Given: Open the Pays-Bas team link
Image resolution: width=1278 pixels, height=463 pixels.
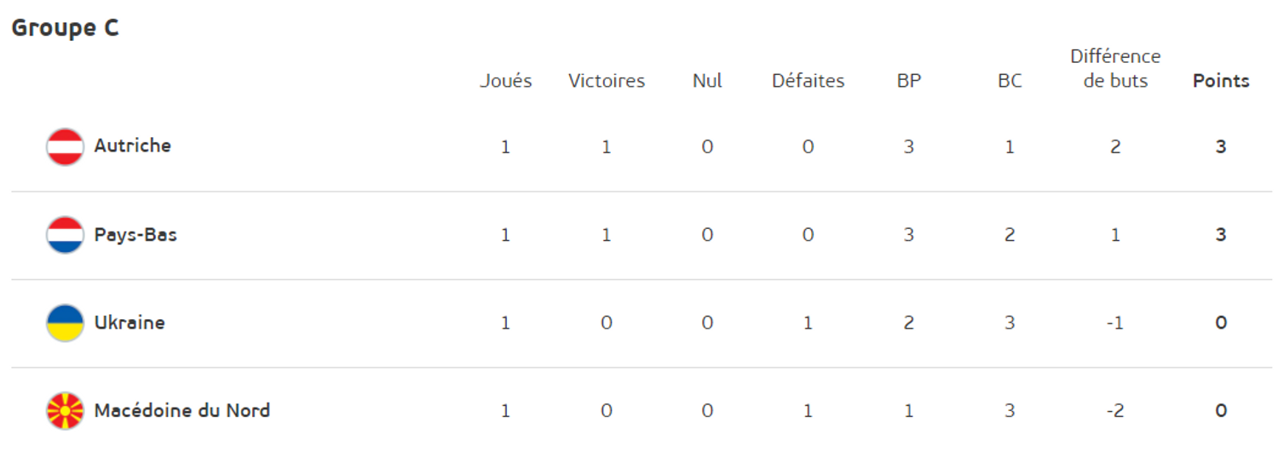Looking at the screenshot, I should 135,235.
